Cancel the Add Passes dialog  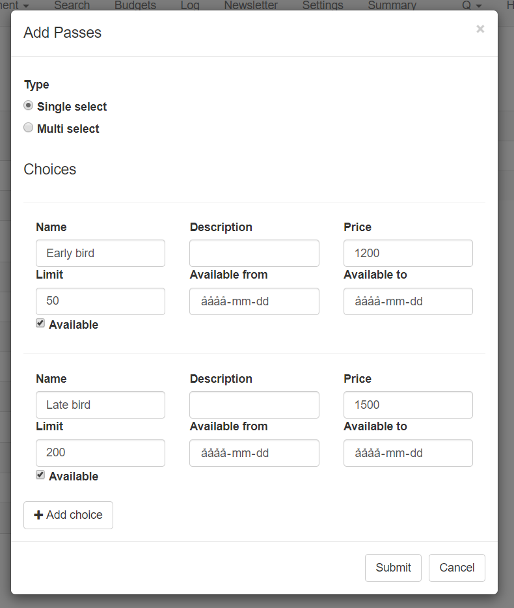[x=457, y=568]
